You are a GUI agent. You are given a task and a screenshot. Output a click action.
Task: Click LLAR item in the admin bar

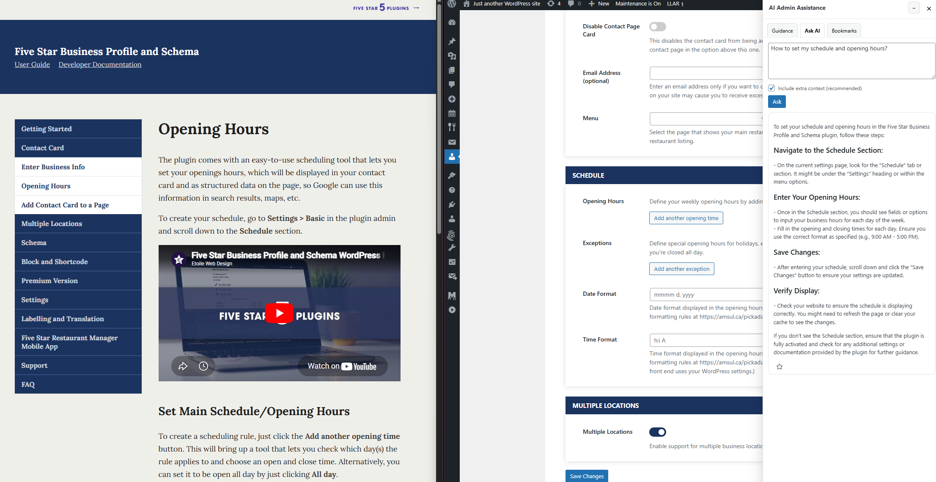coord(675,4)
